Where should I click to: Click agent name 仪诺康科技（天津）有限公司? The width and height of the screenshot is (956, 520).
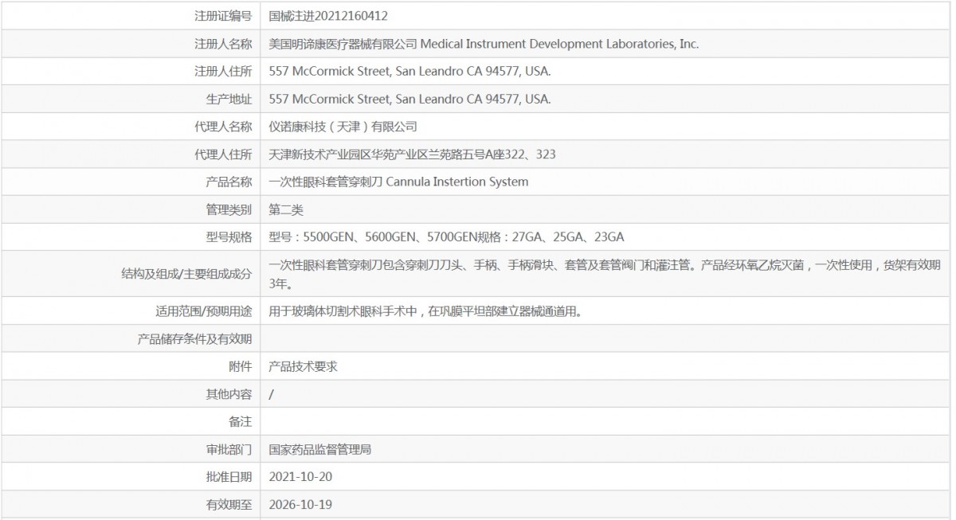(x=343, y=127)
